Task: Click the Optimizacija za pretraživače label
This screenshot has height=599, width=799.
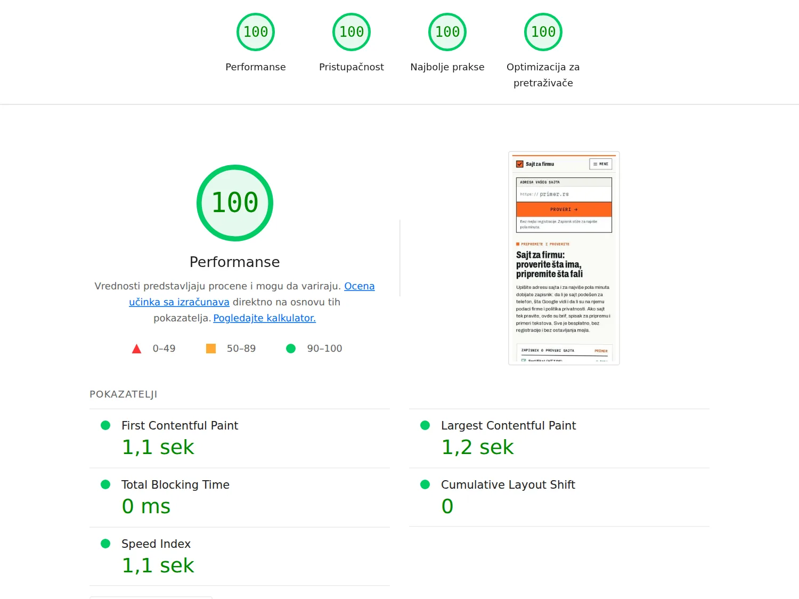Action: click(x=543, y=75)
